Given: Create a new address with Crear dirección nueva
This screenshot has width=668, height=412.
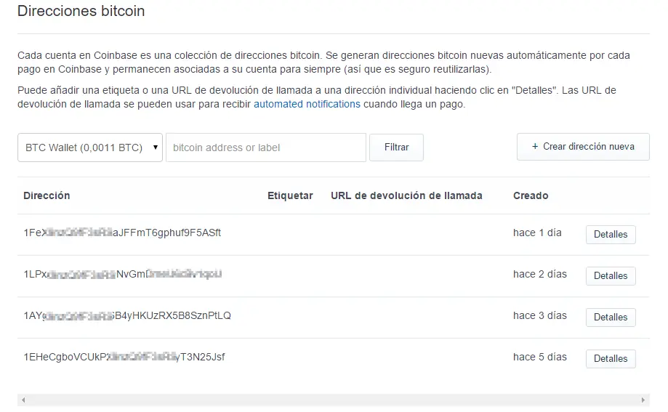Looking at the screenshot, I should (583, 147).
